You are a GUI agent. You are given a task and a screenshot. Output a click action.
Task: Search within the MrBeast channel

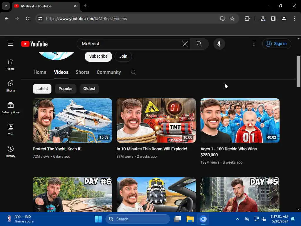coord(134,72)
